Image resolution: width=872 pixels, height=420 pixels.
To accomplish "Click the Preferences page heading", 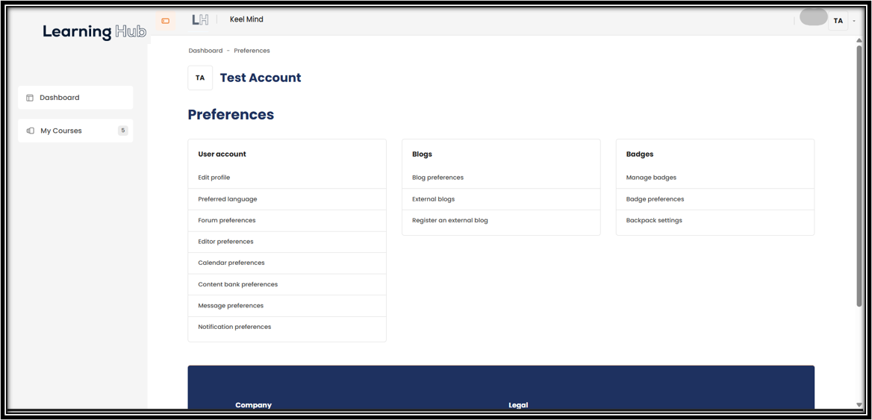I will tap(231, 114).
